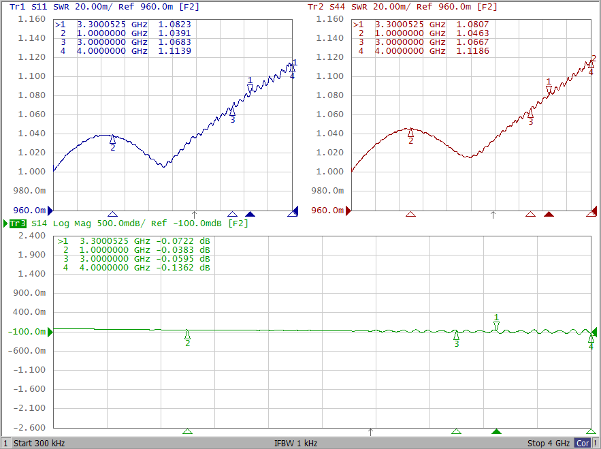This screenshot has width=601, height=449.
Task: Click the 960.0m reference level on S11 axis
Action: pos(30,211)
